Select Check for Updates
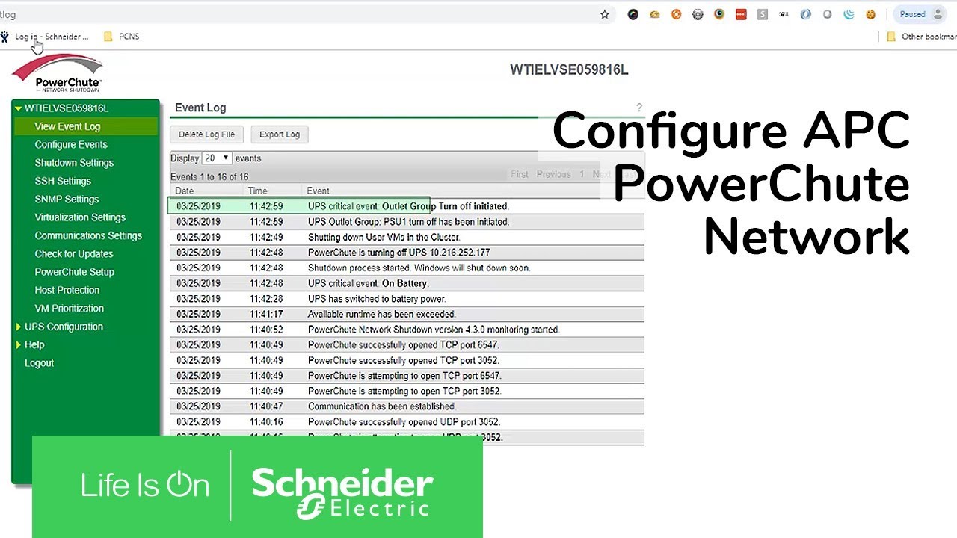This screenshot has width=957, height=538. (74, 253)
